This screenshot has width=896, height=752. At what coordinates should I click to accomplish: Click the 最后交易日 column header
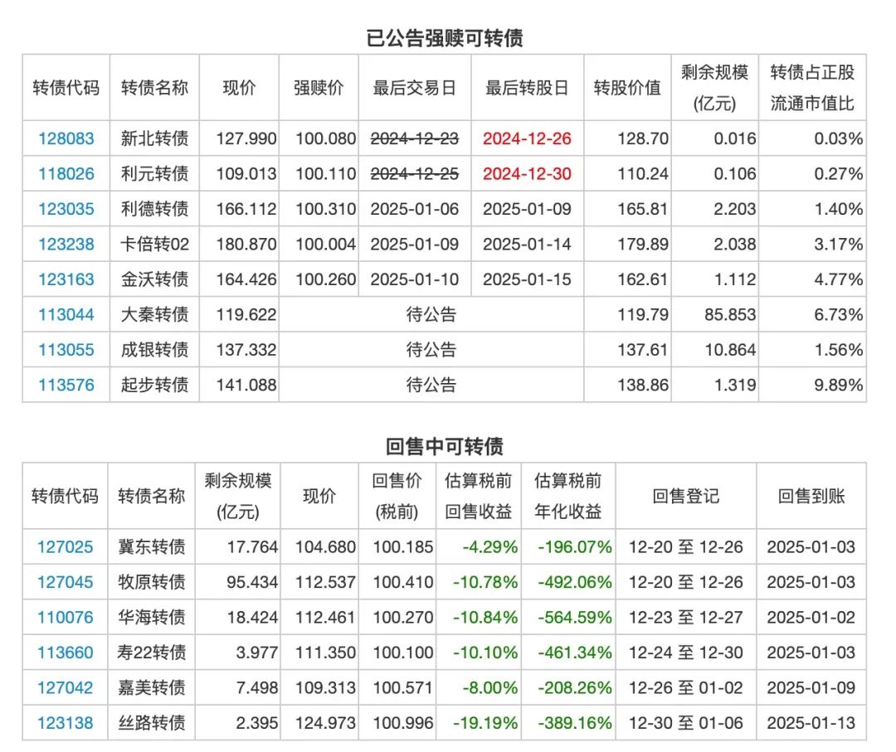[x=414, y=88]
